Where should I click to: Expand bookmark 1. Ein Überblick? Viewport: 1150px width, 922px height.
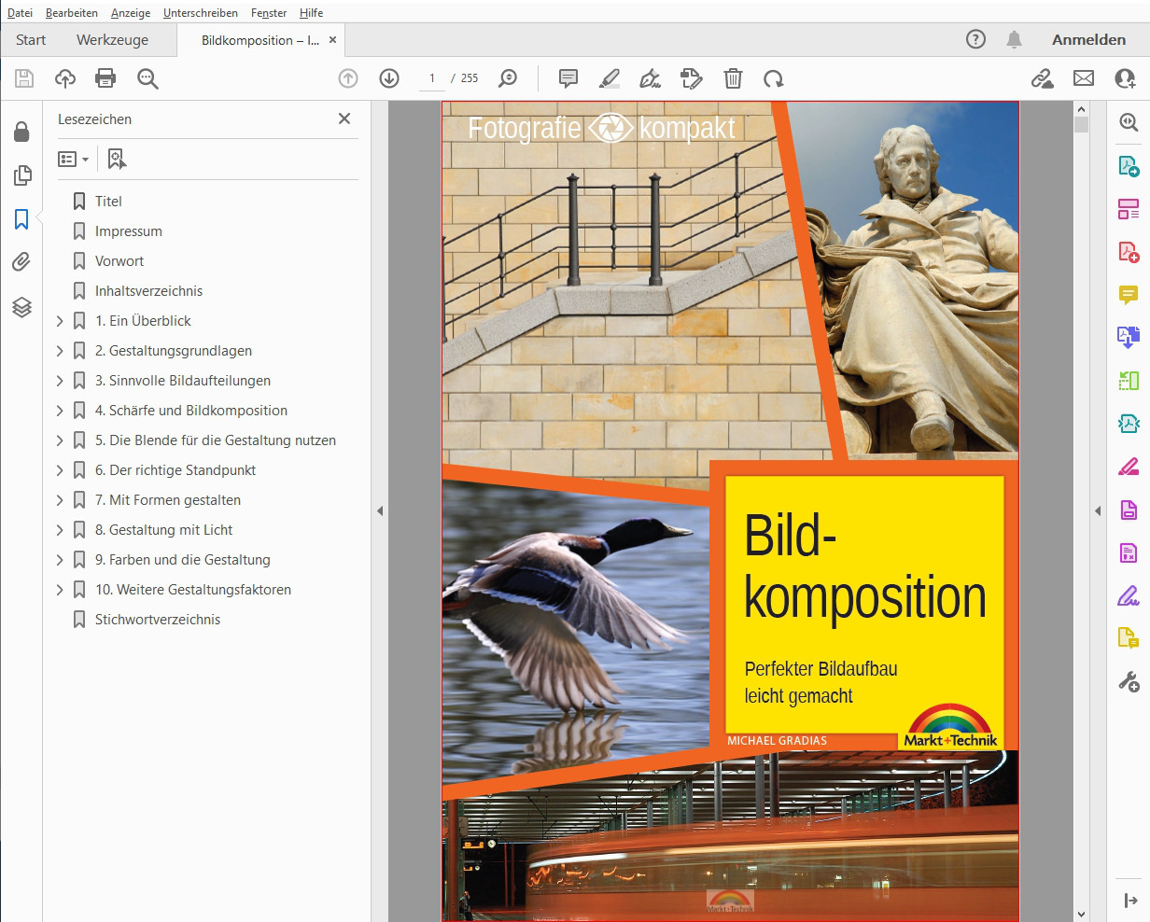[x=60, y=321]
